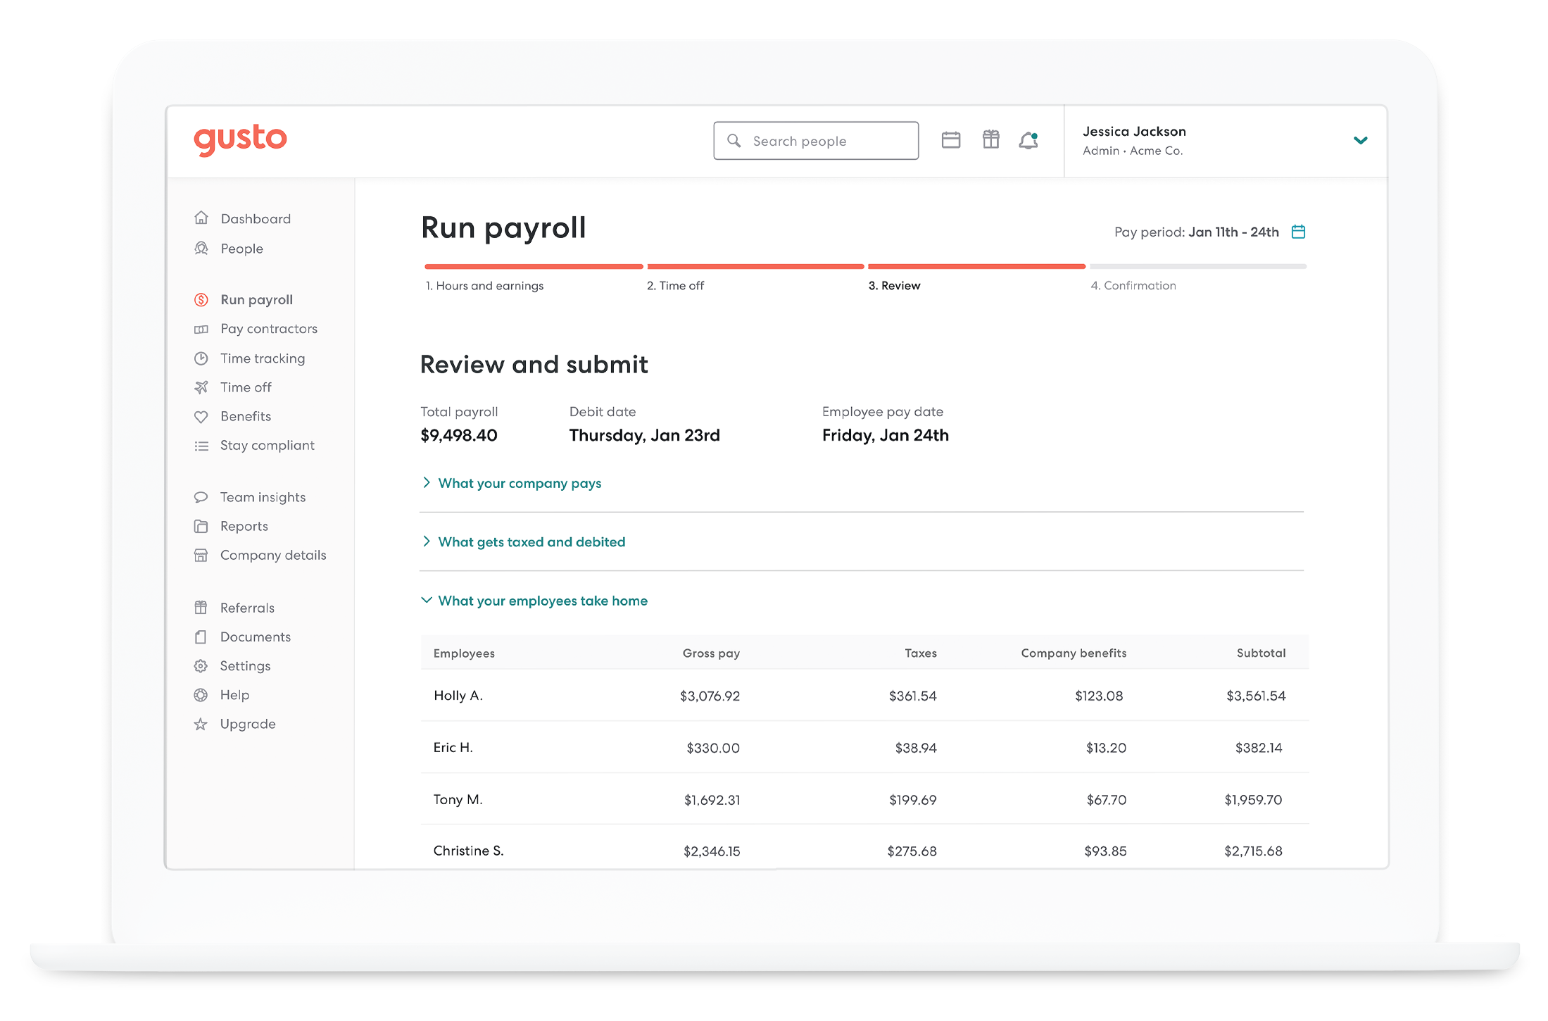
Task: Expand What gets taxed and debited
Action: 531,541
